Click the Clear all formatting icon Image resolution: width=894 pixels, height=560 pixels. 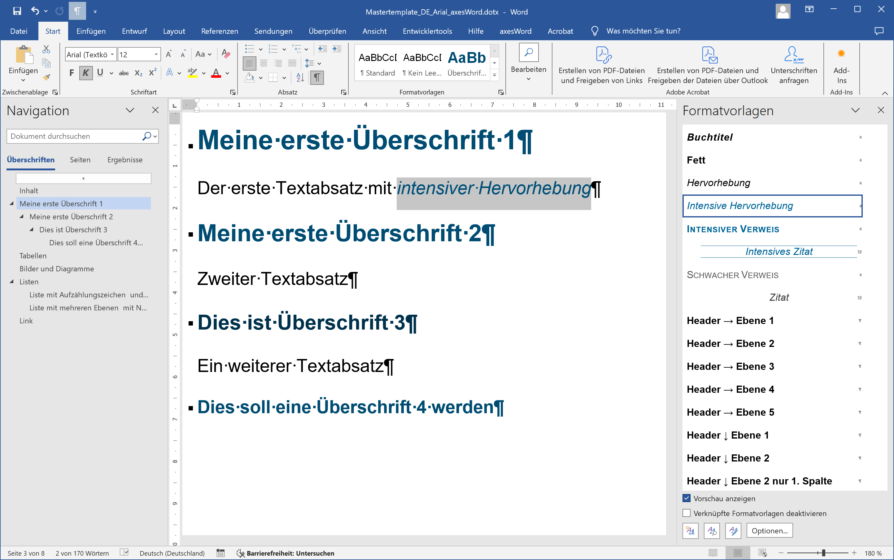(x=226, y=54)
